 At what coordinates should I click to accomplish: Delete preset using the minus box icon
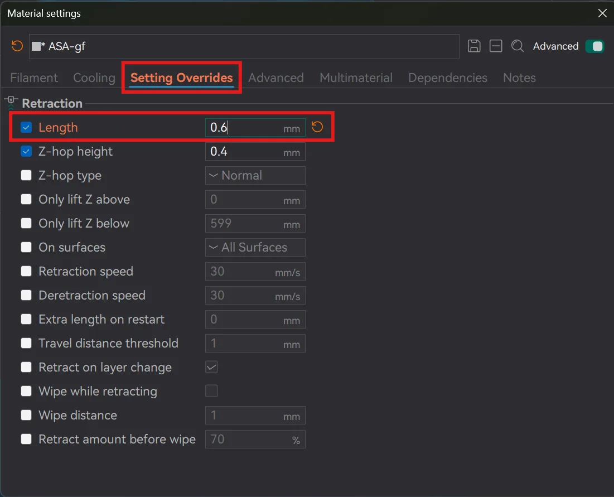tap(496, 46)
